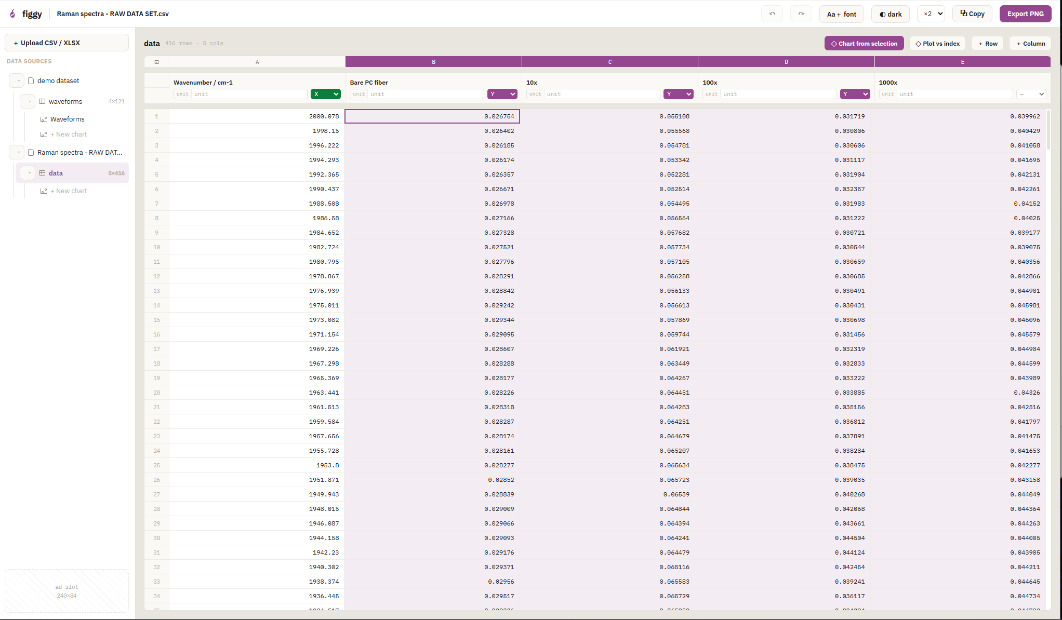Select cell with value 1953.8
Image resolution: width=1062 pixels, height=620 pixels.
coord(257,465)
